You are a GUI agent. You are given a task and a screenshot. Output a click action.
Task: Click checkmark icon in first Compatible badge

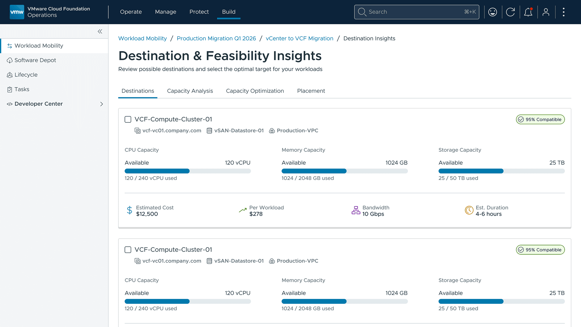(521, 120)
